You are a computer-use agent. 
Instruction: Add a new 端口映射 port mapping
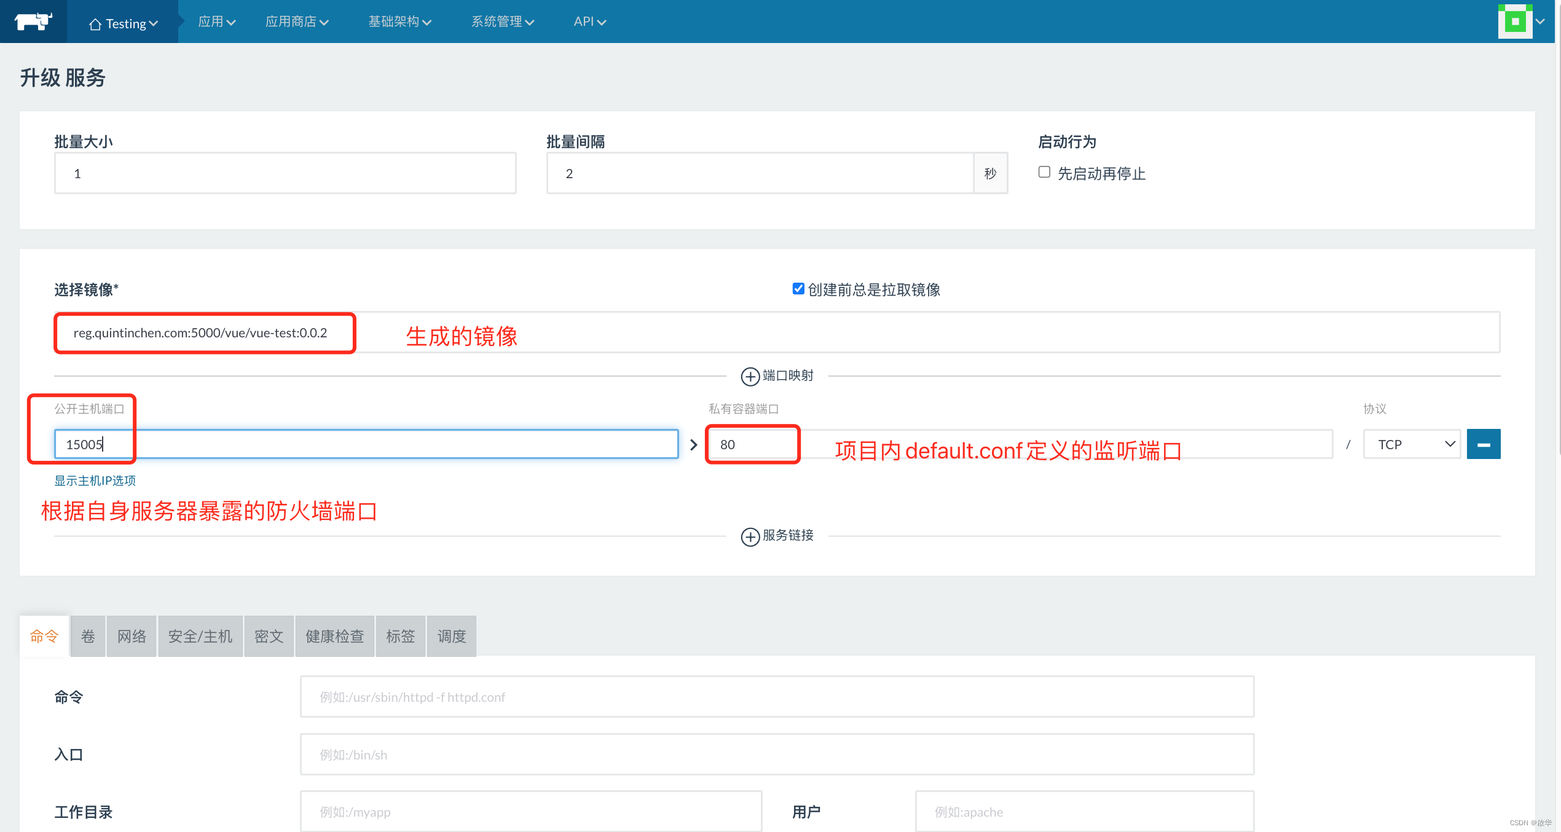click(x=777, y=375)
